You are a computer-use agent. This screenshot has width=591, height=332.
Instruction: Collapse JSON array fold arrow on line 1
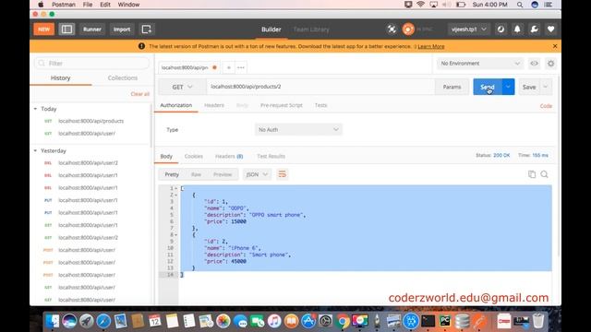pyautogui.click(x=175, y=188)
